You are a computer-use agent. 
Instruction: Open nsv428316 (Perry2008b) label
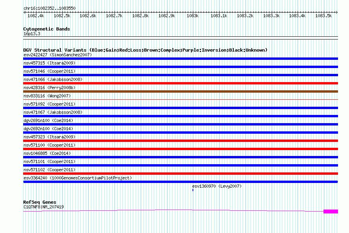(x=49, y=88)
